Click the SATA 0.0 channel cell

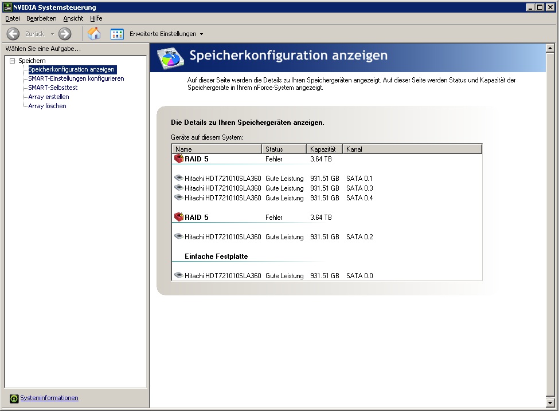[359, 276]
